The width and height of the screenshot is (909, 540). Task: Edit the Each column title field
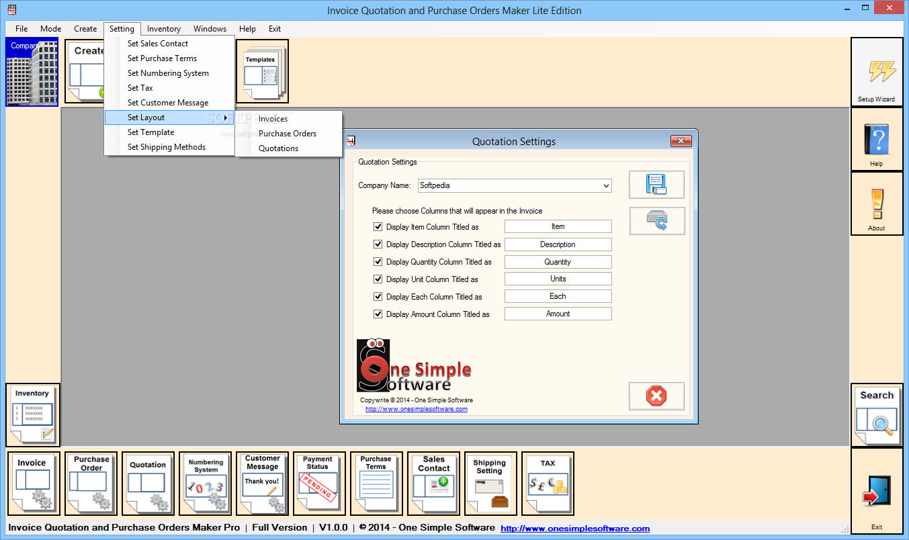[558, 297]
